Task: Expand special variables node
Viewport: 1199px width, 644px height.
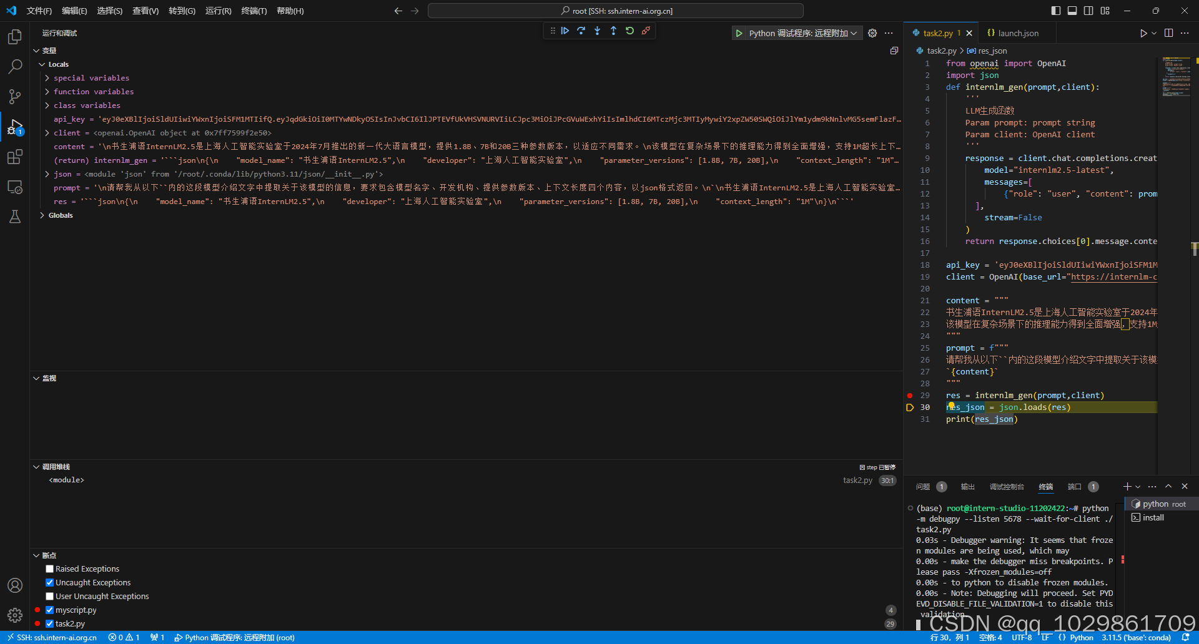Action: 47,78
